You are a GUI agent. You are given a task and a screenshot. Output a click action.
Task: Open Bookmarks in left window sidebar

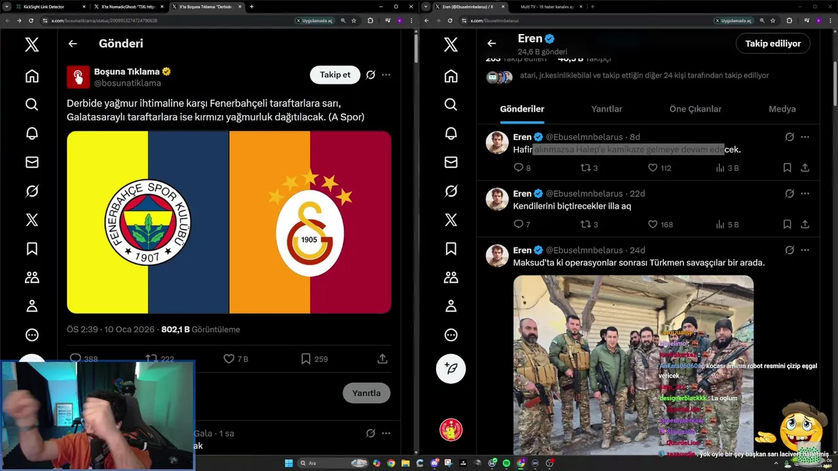tap(31, 249)
